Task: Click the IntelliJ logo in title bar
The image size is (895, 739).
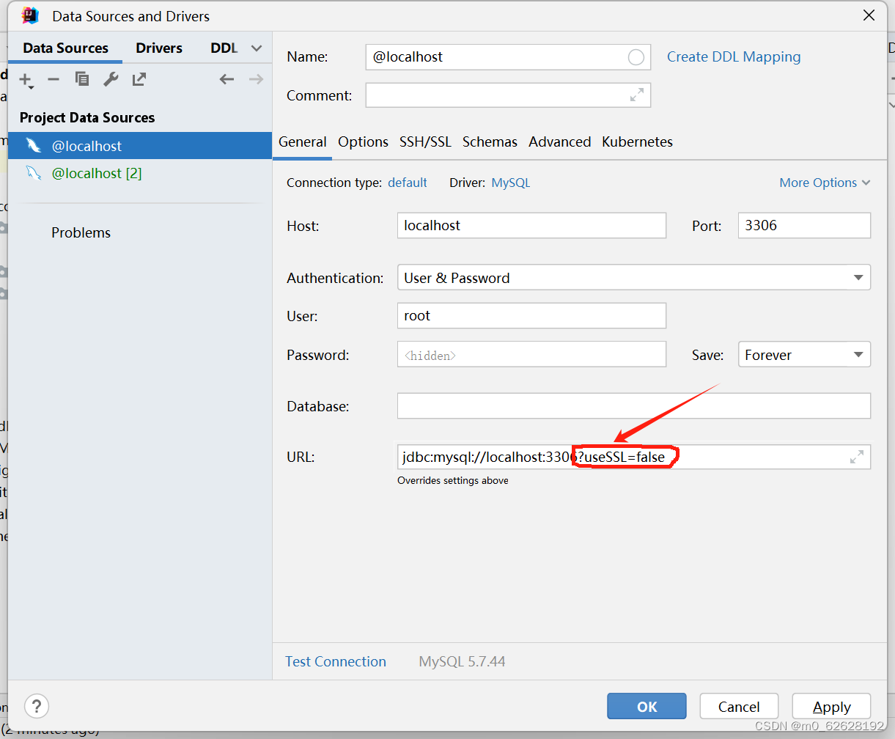Action: (30, 15)
